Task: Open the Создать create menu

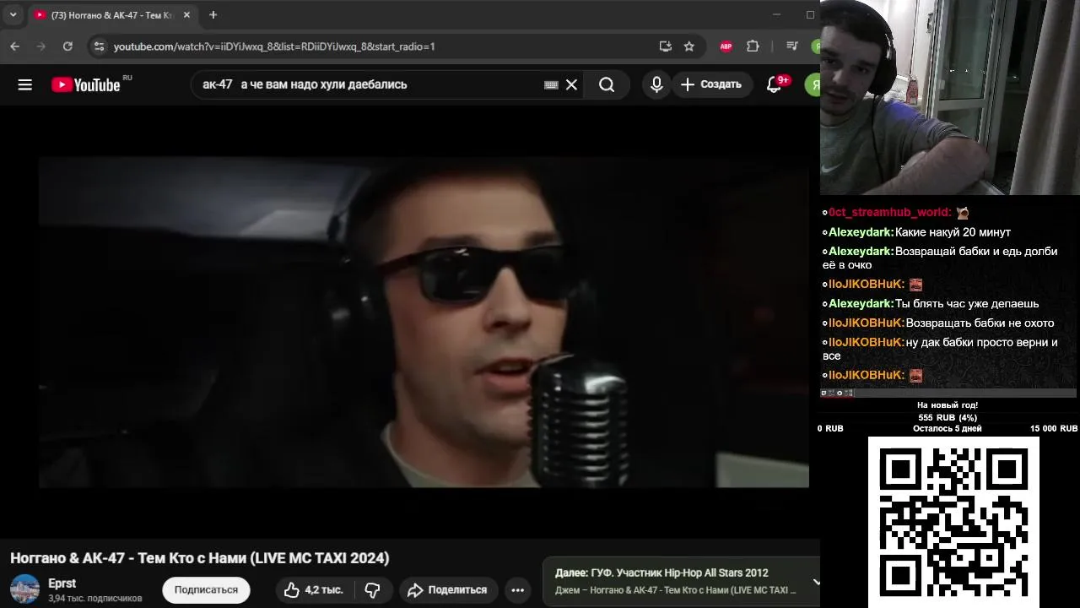Action: 712,84
